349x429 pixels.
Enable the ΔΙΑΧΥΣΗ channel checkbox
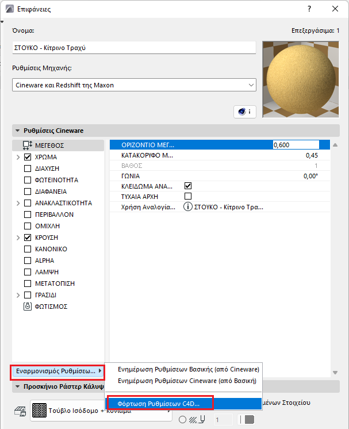pyautogui.click(x=28, y=168)
